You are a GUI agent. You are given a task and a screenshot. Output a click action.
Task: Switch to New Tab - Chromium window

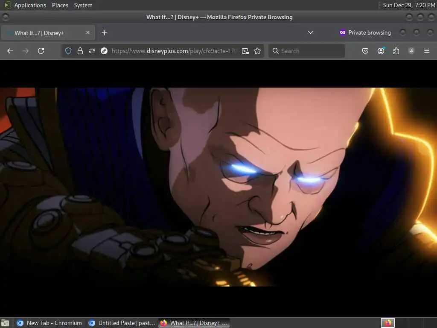coord(50,323)
